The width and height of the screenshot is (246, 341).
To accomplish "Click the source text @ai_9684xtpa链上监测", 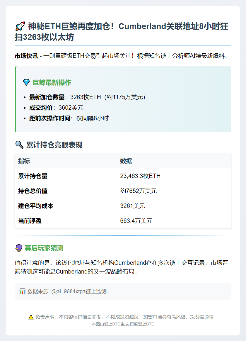I will pos(79,291).
